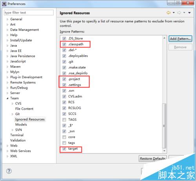Select the Plug-in Development category
This screenshot has height=181, width=196.
pos(26,77)
